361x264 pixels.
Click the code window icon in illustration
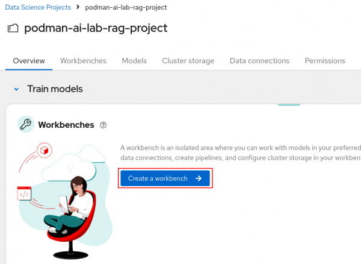click(25, 193)
